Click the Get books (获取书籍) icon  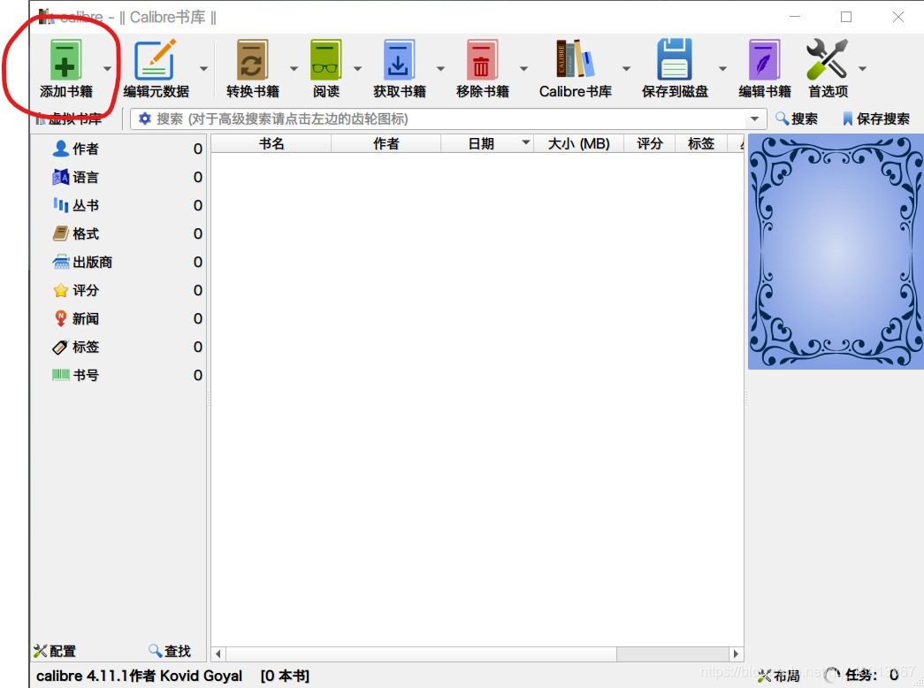tap(399, 59)
